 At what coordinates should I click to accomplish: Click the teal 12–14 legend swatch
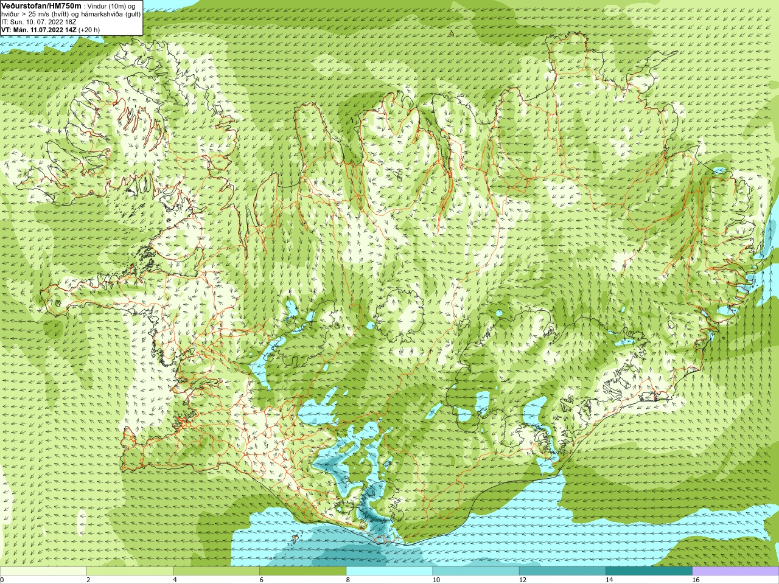click(562, 571)
